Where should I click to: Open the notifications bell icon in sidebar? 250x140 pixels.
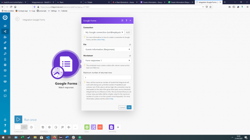(5, 120)
